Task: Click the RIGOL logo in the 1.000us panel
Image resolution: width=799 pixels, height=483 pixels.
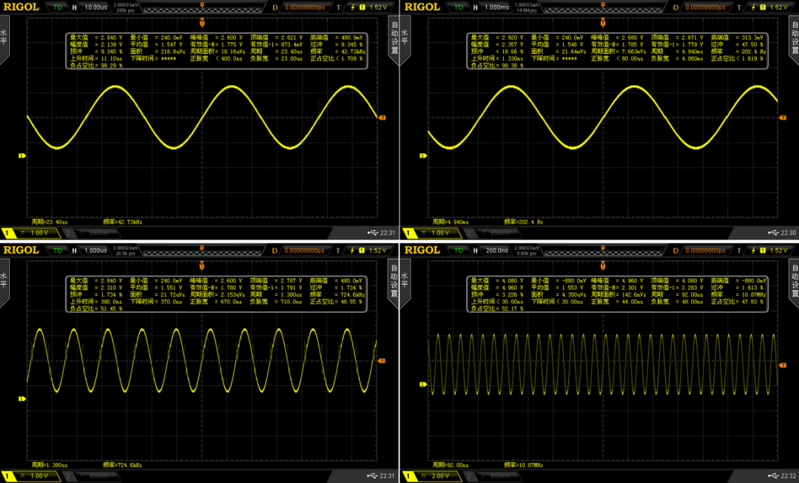Action: (21, 250)
